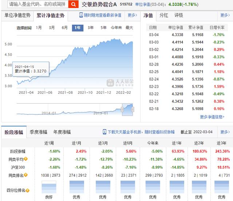Click the 2019-01 label on the overview timeline

pyautogui.click(x=100, y=113)
